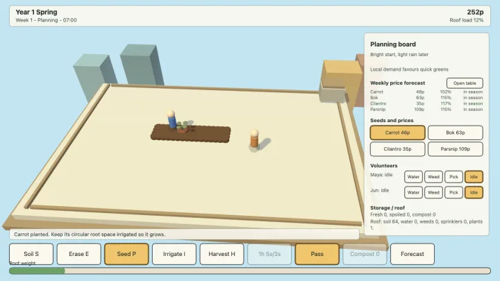This screenshot has height=281, width=500.
Task: Click the roof weight progress bar
Action: click(250, 271)
